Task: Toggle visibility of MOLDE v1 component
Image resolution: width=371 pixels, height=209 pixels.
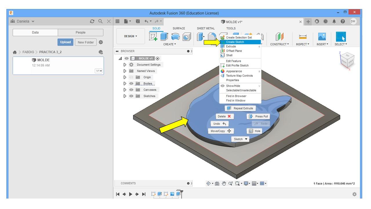Action: (126, 58)
